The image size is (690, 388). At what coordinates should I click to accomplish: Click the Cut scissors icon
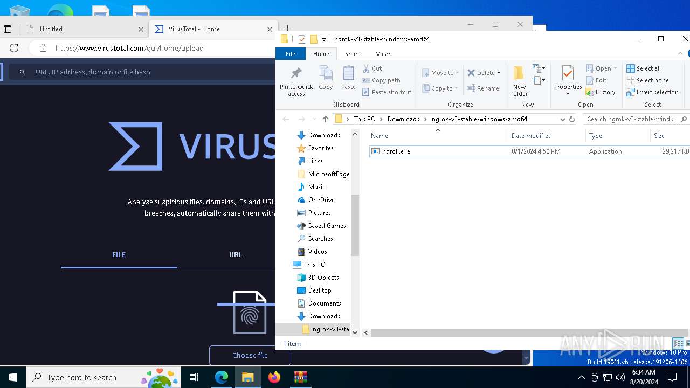coord(366,68)
